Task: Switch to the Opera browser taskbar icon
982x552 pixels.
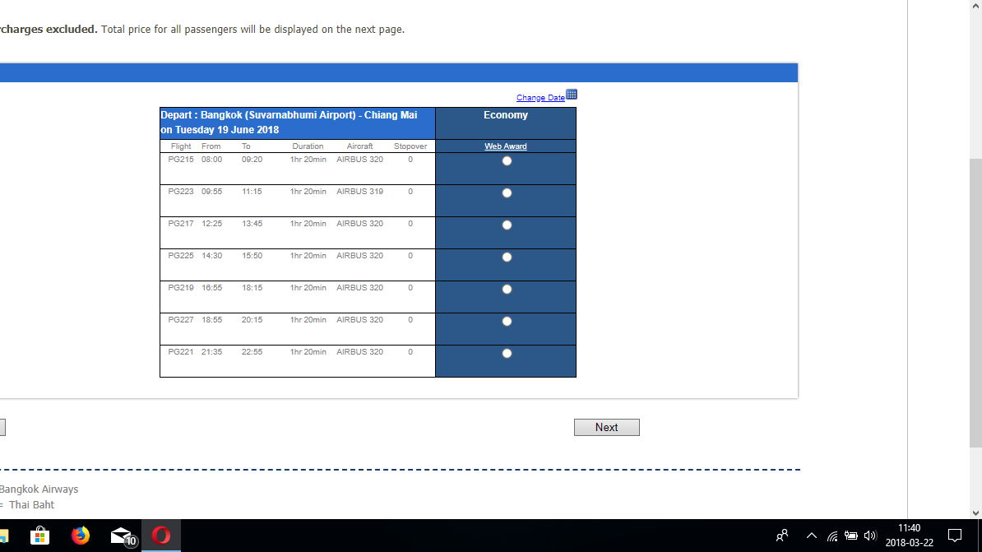Action: 161,536
